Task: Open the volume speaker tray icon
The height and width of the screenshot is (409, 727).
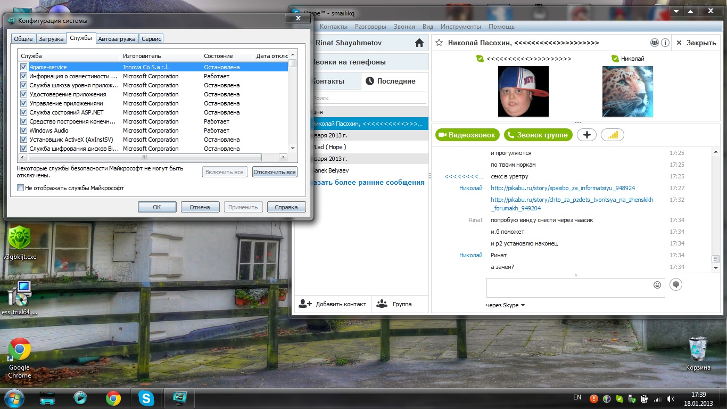Action: click(671, 398)
